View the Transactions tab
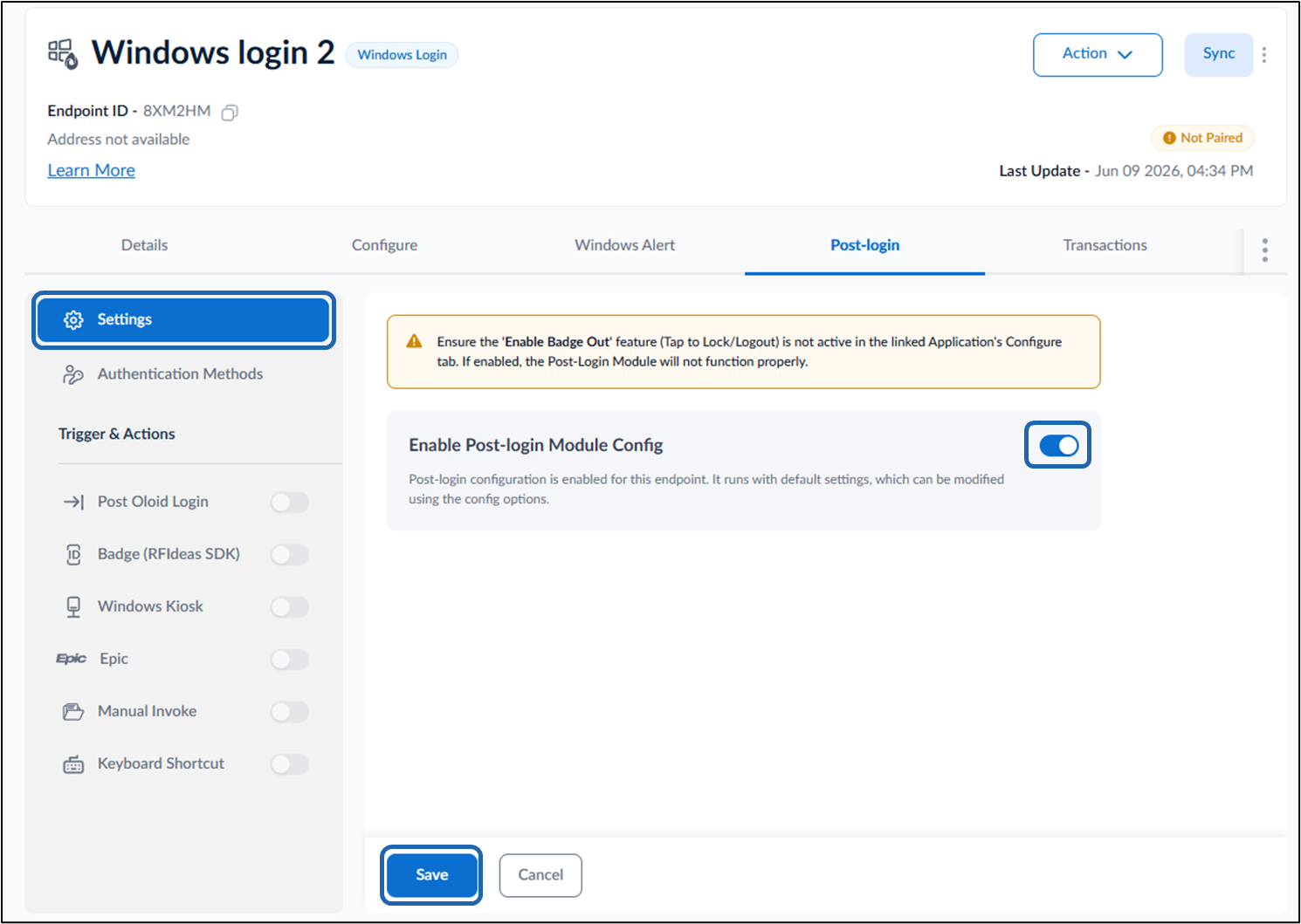Screen dimensions: 1301x924 coord(1105,245)
